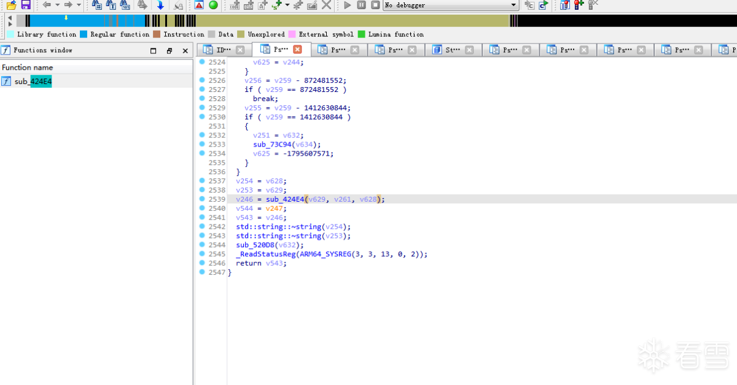Jump back with the left arrow
This screenshot has height=385, width=737.
coord(47,5)
